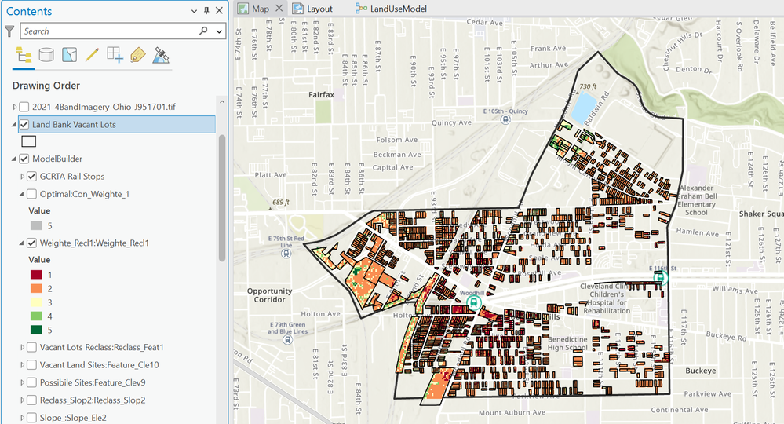The image size is (784, 424).
Task: Uncheck the Land Bank Vacant Lots layer
Action: click(x=24, y=125)
